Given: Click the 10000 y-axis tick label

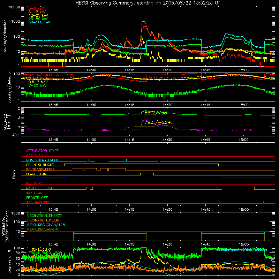Looking at the screenshot, I should coord(15,7).
